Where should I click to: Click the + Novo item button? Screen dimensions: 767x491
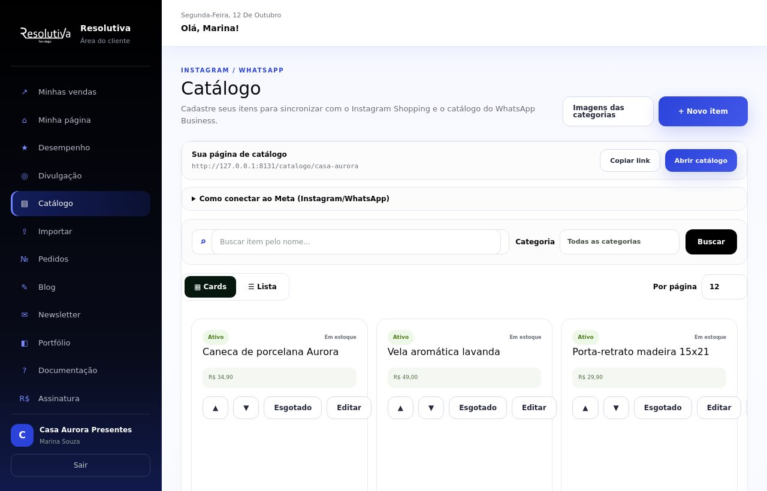[703, 111]
